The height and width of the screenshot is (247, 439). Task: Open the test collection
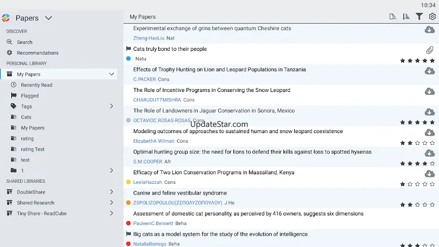coord(25,160)
